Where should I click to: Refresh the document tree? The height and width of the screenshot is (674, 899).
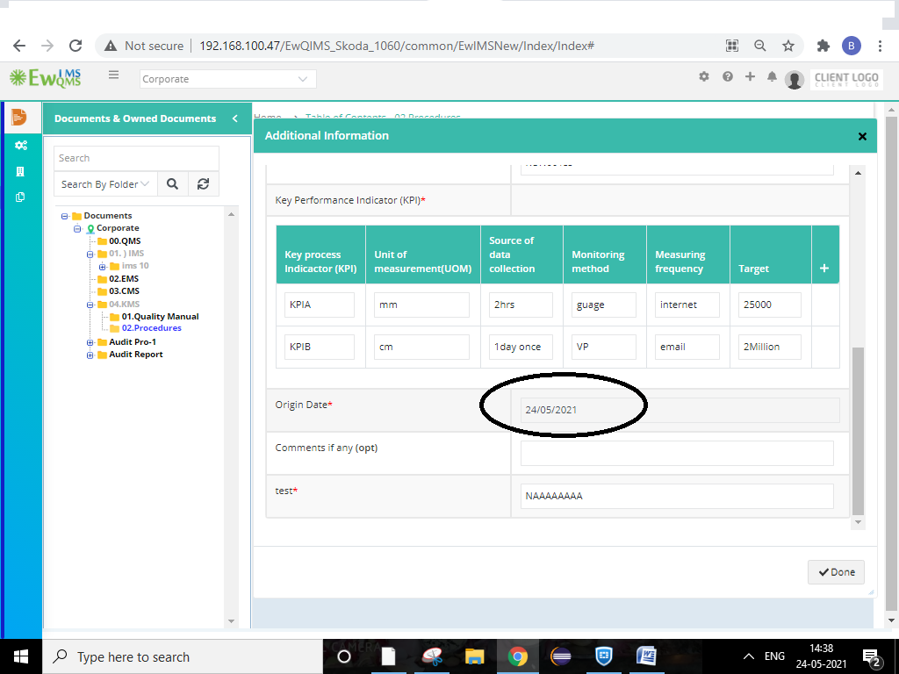click(203, 184)
